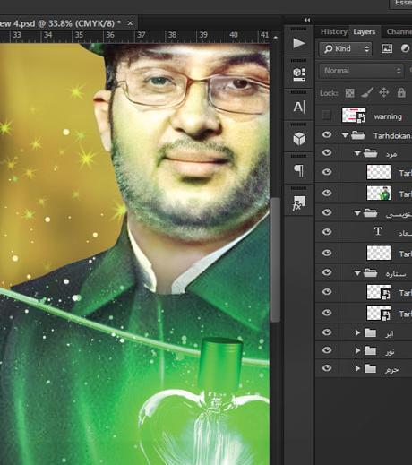Open the 3D cube-with-list panel icon

[299, 74]
